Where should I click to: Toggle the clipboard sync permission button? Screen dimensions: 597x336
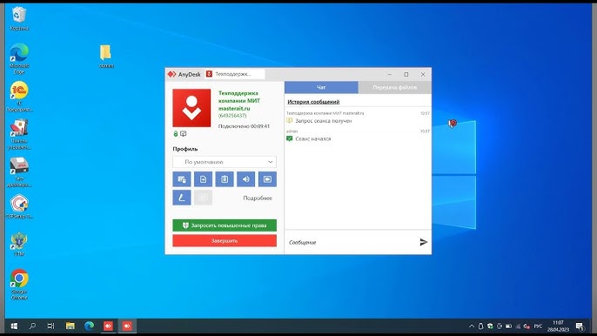[225, 179]
